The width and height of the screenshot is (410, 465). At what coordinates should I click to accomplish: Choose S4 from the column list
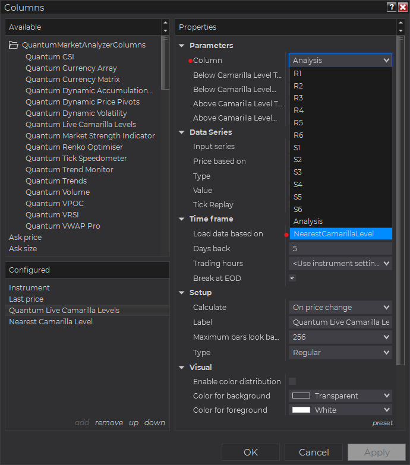[341, 185]
